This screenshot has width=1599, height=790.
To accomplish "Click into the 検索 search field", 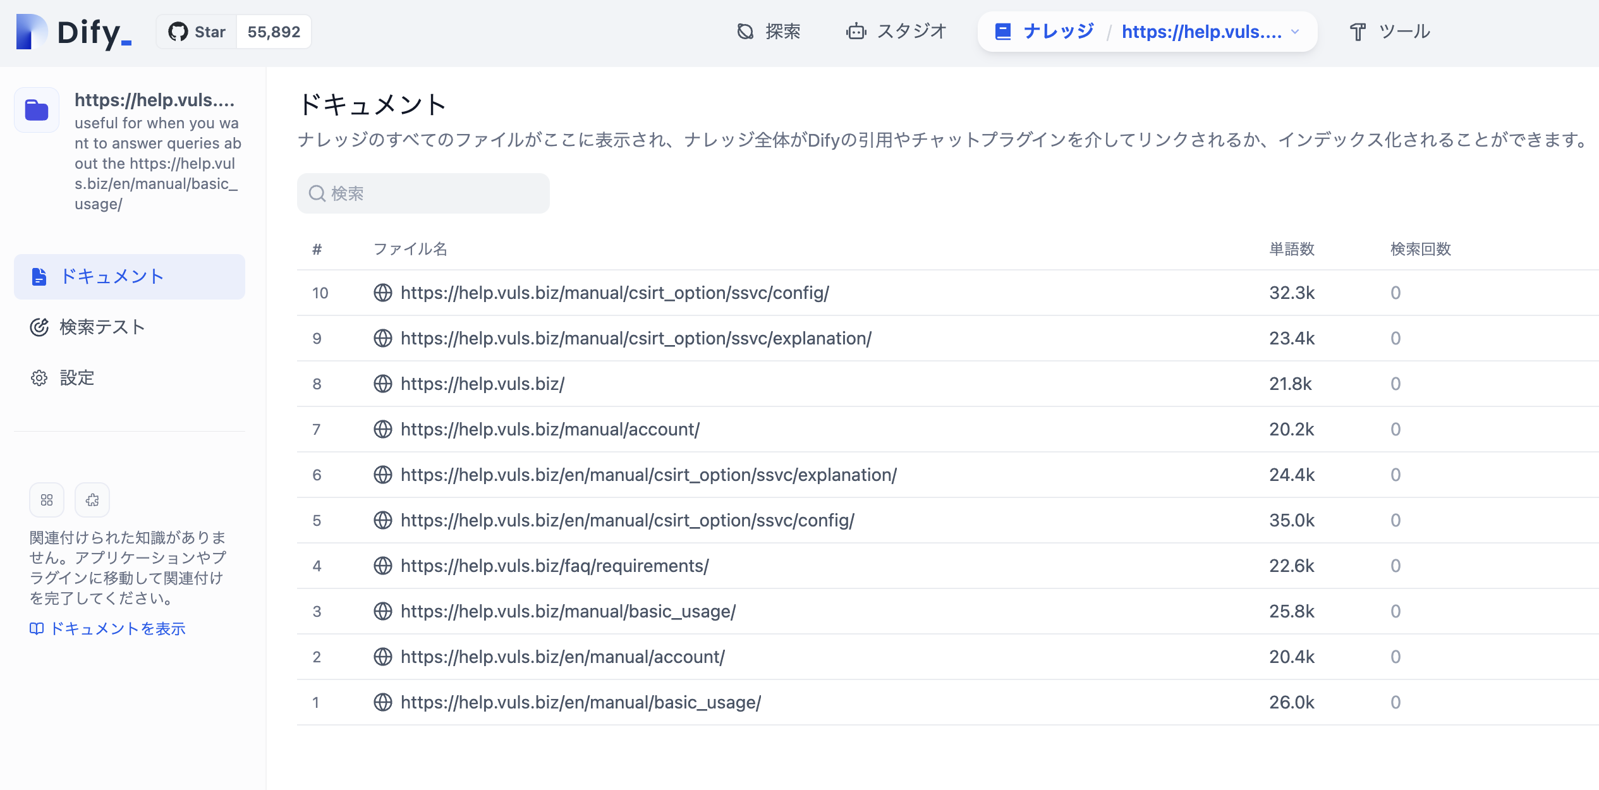I will (423, 193).
